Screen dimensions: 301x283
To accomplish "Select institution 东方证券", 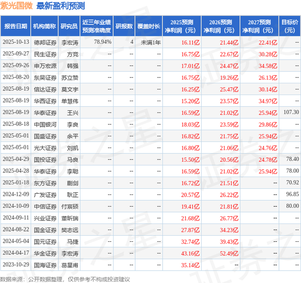I will (x=45, y=183).
